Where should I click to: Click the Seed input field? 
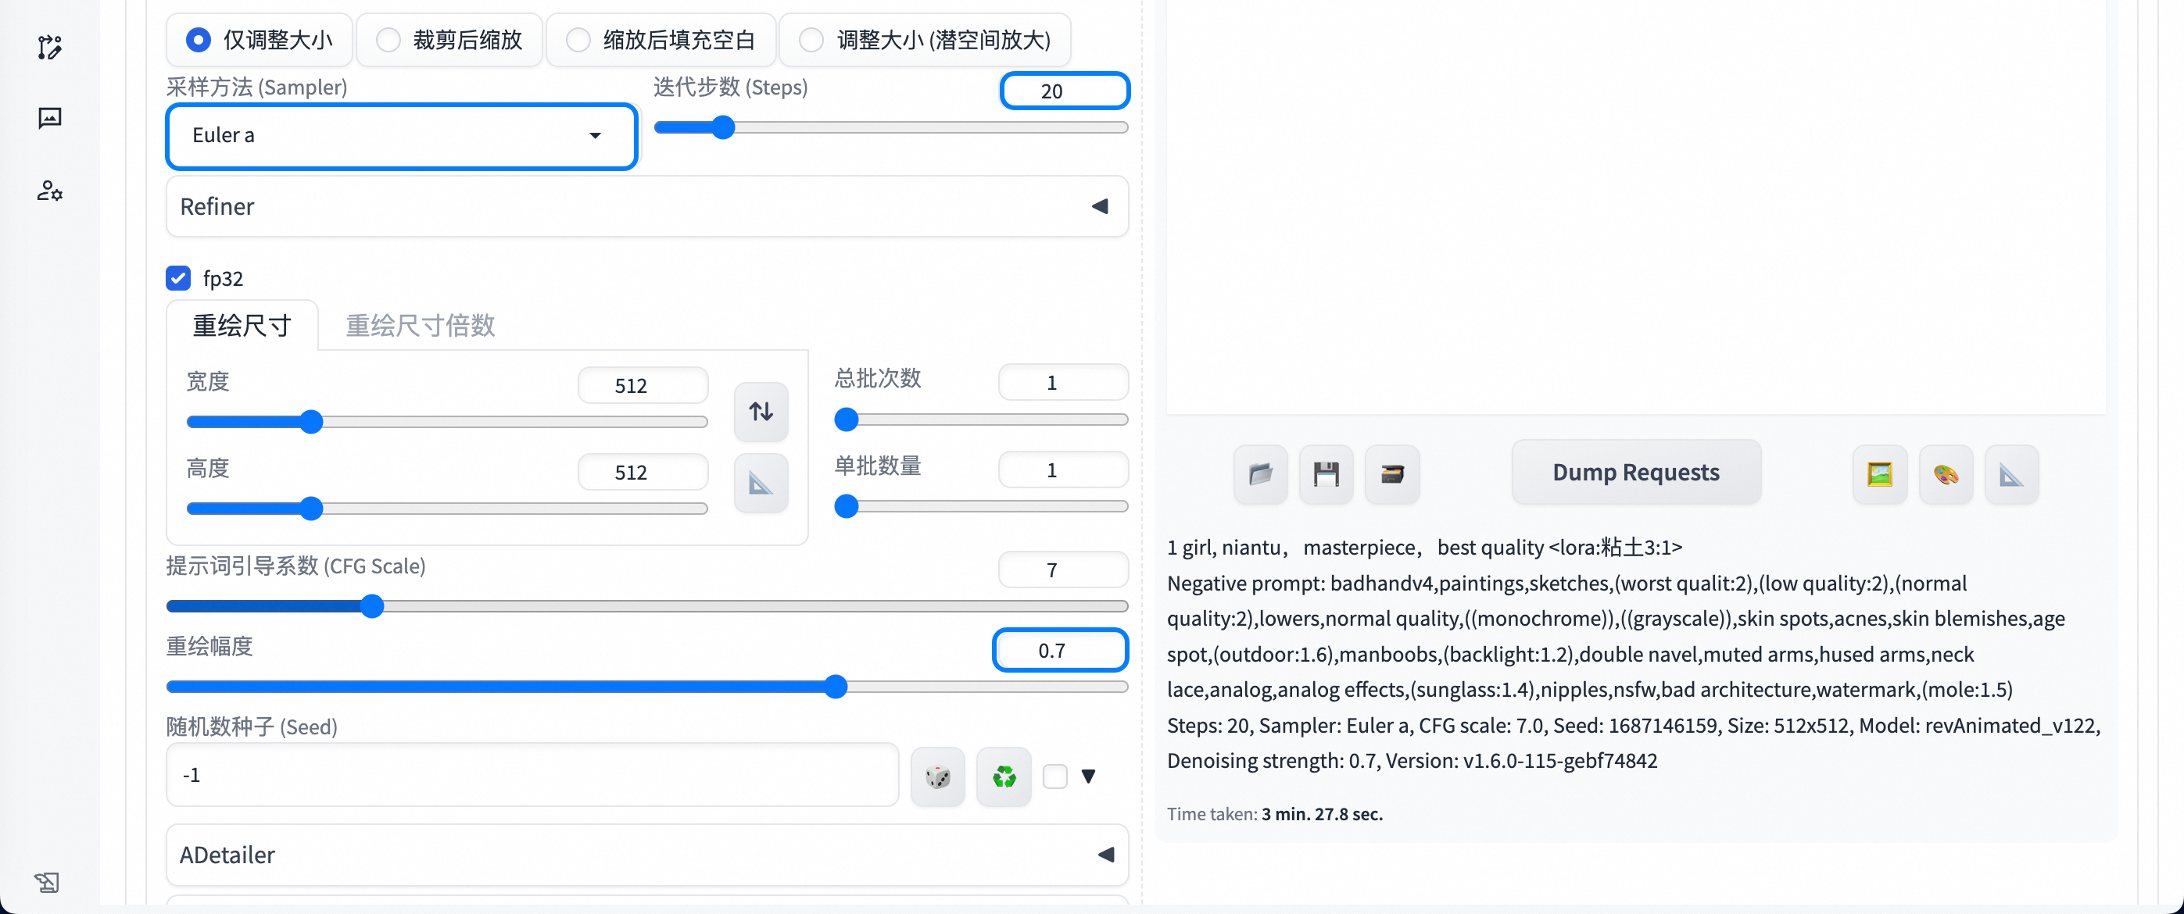click(532, 774)
